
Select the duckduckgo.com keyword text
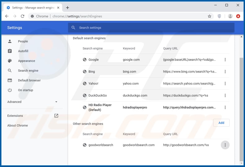tap(135, 95)
